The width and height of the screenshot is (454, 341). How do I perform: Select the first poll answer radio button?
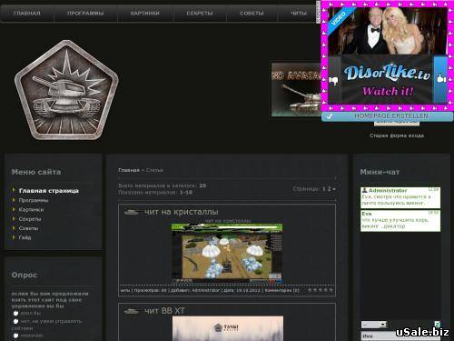pos(15,314)
